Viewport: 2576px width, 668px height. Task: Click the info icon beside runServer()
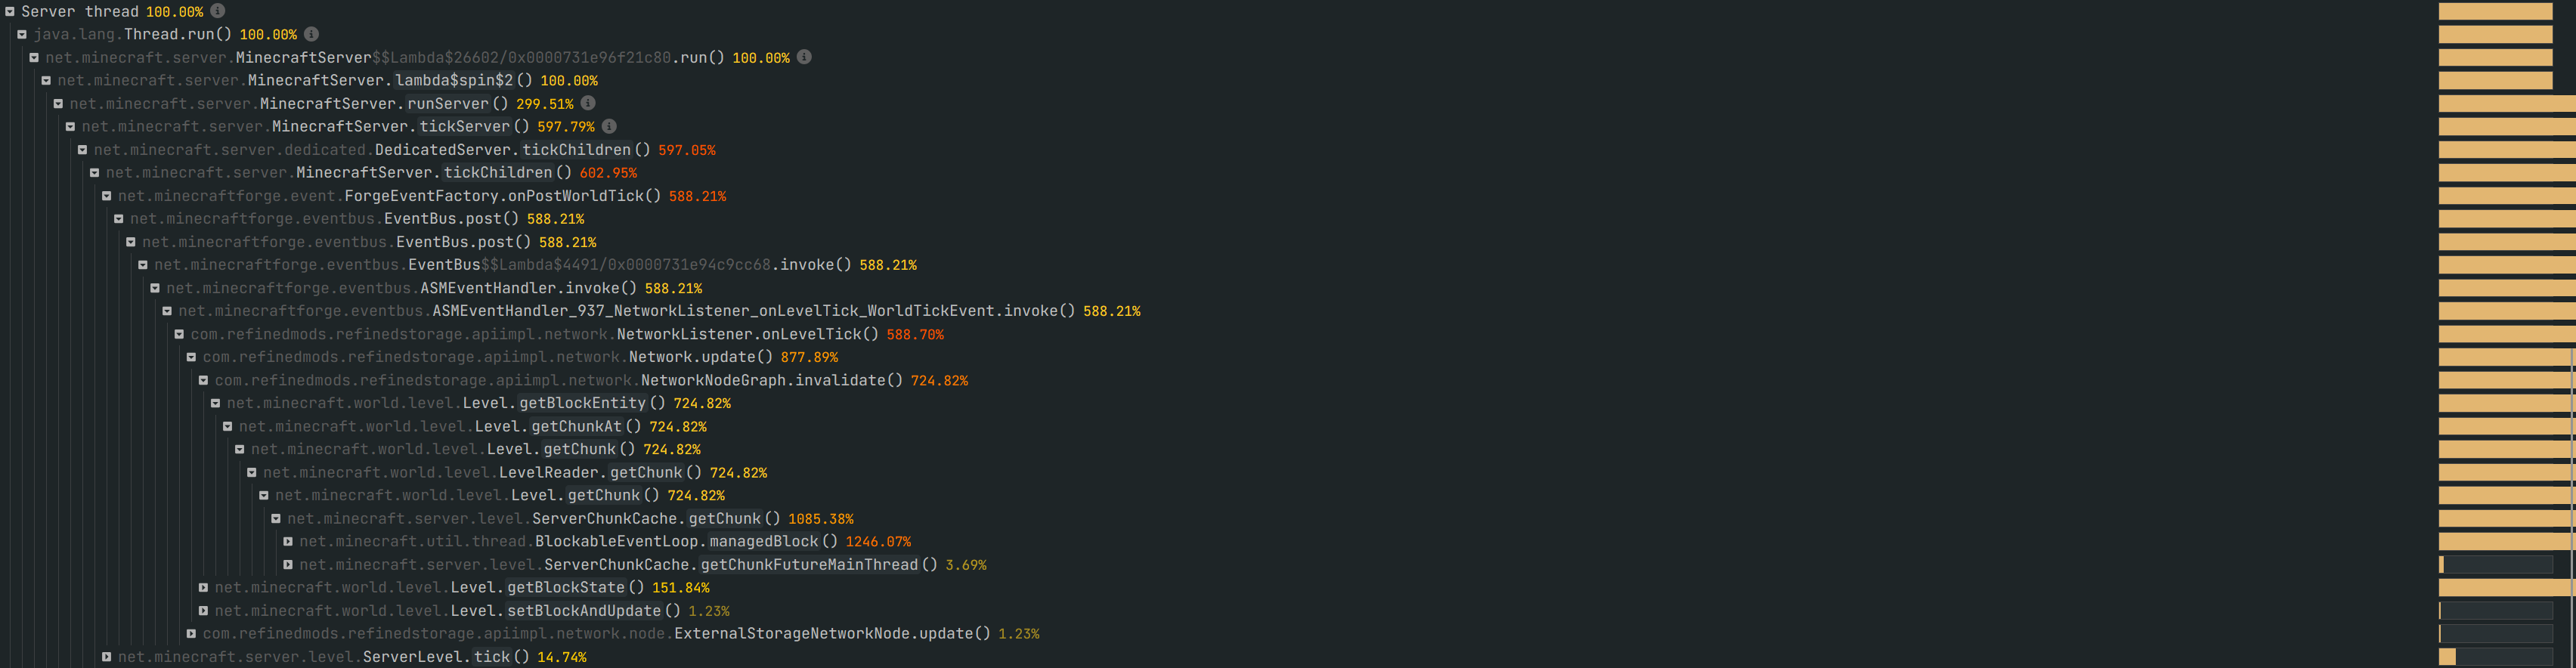pos(589,103)
